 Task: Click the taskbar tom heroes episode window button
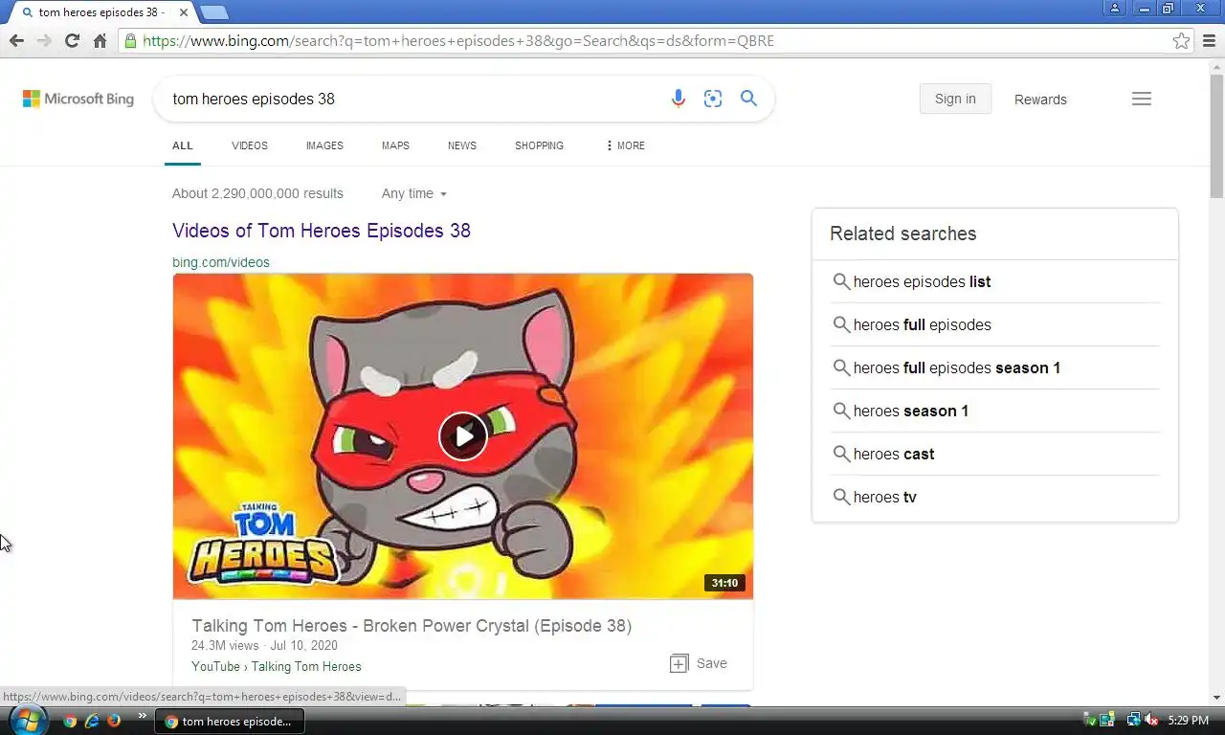pyautogui.click(x=230, y=721)
